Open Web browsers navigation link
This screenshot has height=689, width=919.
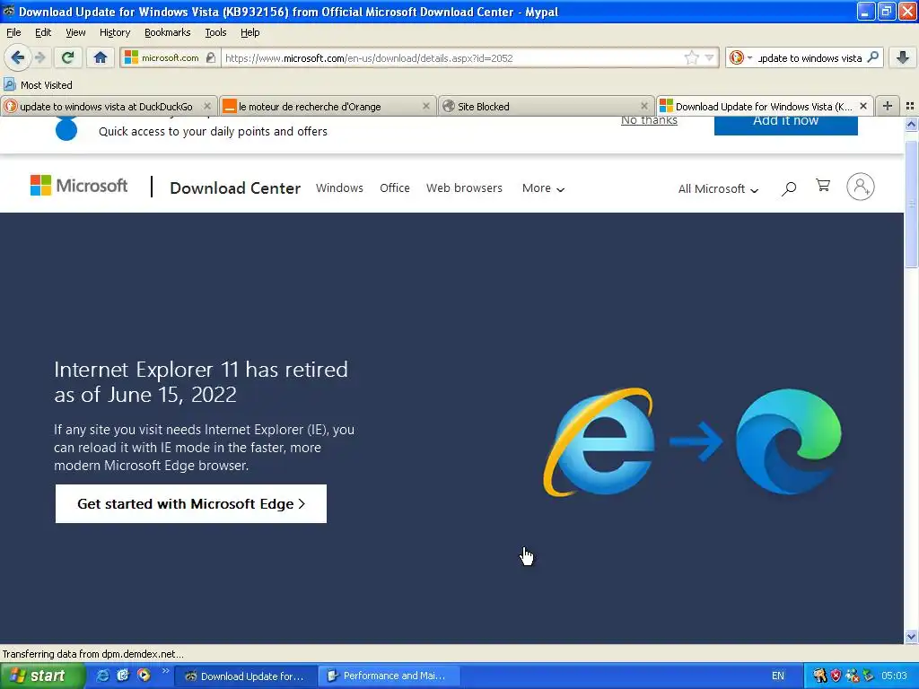tap(464, 188)
